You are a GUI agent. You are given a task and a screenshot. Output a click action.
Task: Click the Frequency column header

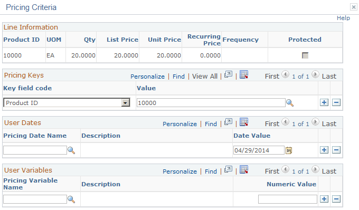tap(240, 40)
